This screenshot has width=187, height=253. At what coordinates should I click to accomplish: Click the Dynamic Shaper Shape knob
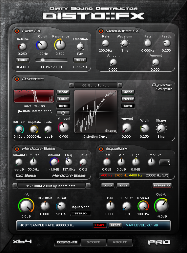[x=161, y=128]
